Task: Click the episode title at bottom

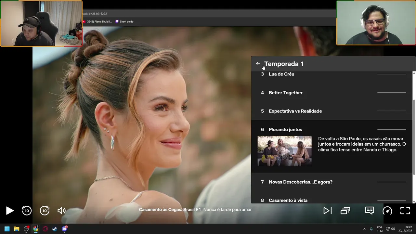Action: (195, 210)
